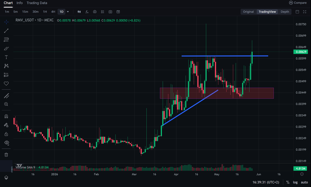Image resolution: width=311 pixels, height=187 pixels.
Task: Open the indicators fx menu
Action: pos(87,12)
